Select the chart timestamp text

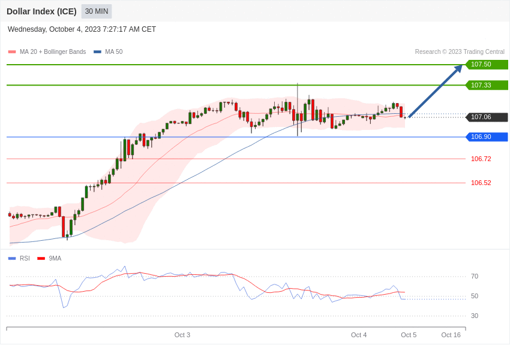pos(82,29)
